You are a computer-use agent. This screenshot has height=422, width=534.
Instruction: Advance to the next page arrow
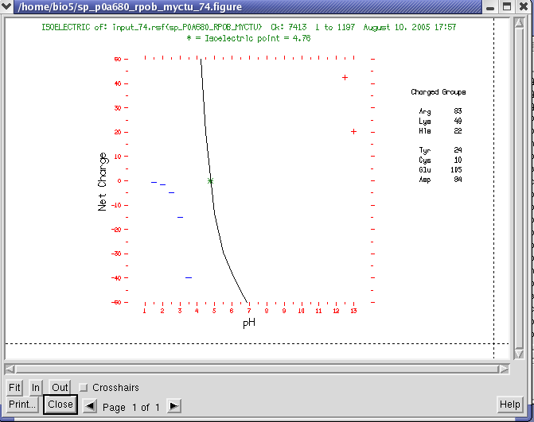click(x=173, y=406)
